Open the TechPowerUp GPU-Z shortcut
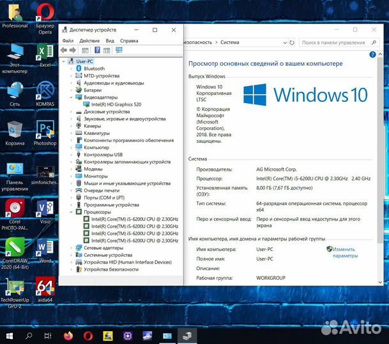Image resolution: width=389 pixels, height=344 pixels. (x=15, y=293)
